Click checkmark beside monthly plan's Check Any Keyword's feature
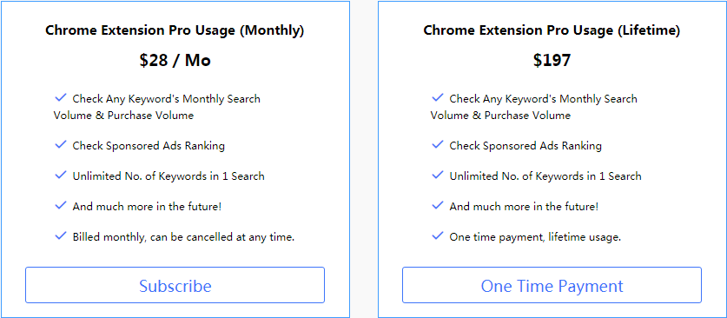Screen dimensions: 727x318 point(61,98)
